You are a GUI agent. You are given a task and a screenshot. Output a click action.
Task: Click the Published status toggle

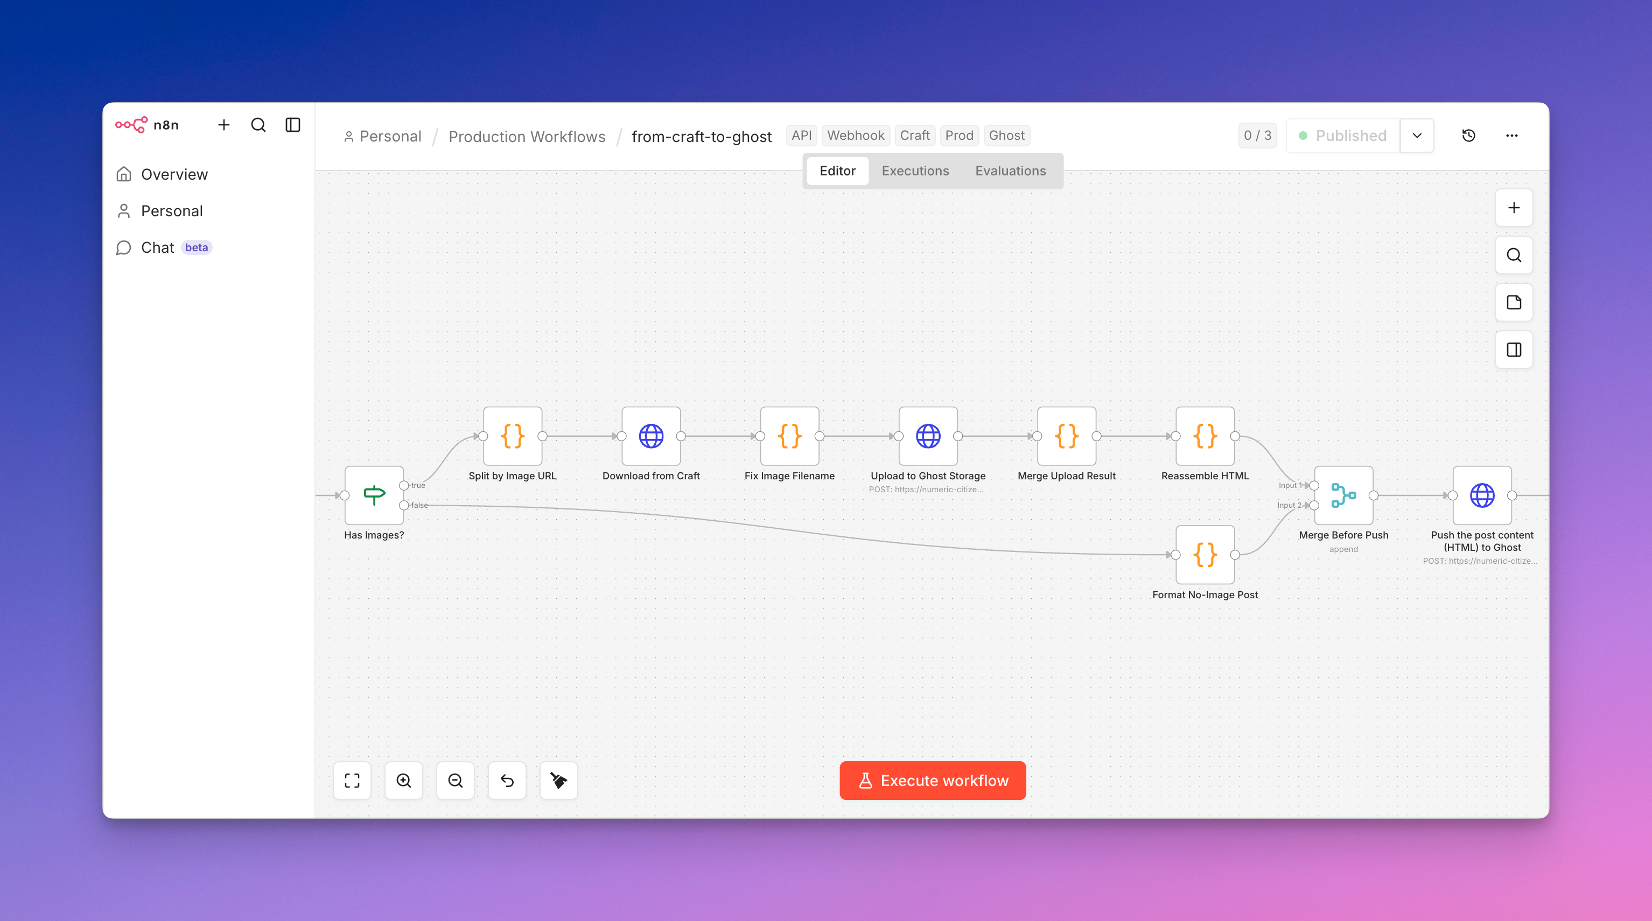[x=1343, y=135]
